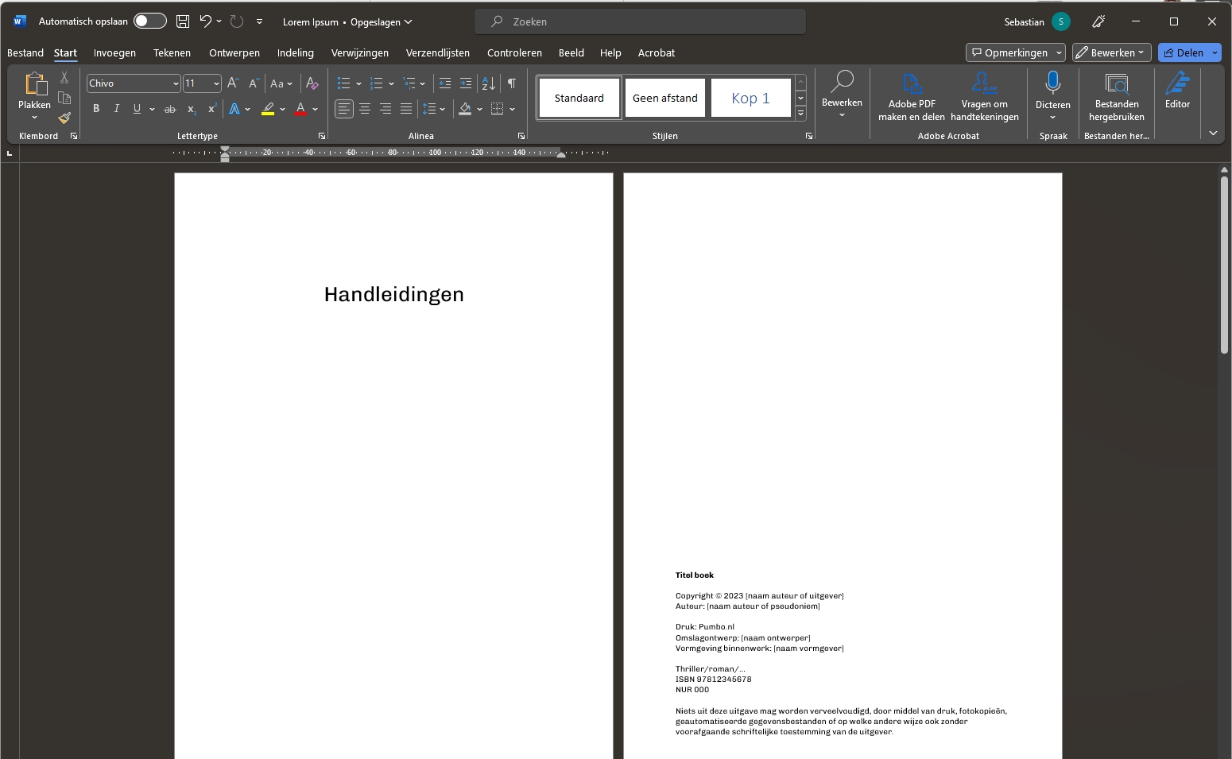The height and width of the screenshot is (759, 1232).
Task: Select center alignment
Action: [365, 109]
